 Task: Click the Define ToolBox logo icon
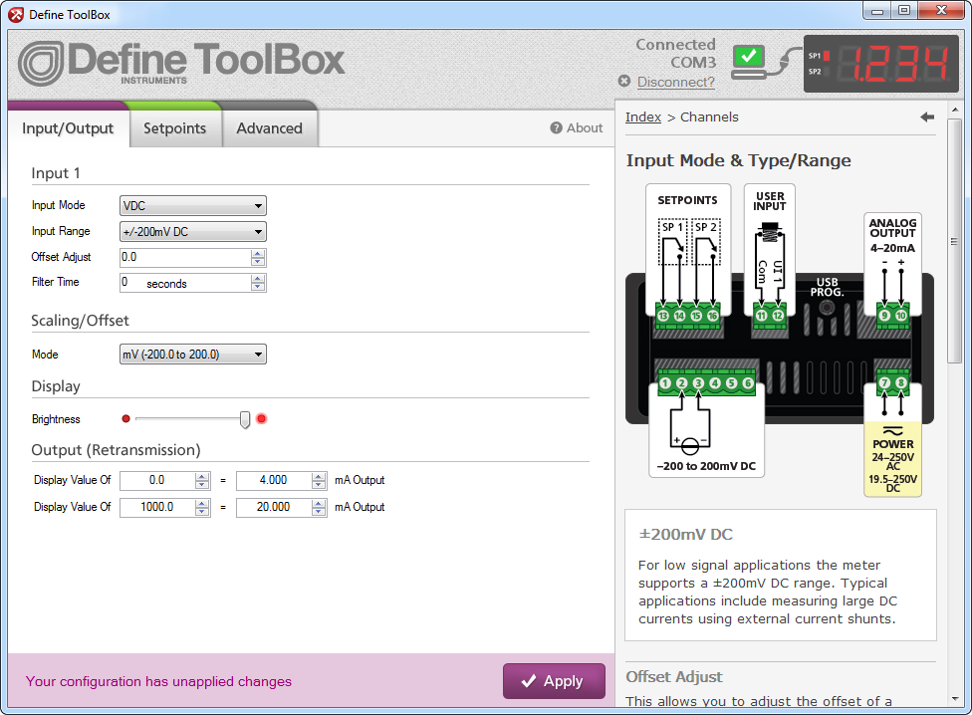click(x=40, y=63)
